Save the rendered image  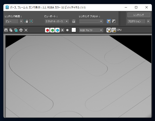pos(6,30)
